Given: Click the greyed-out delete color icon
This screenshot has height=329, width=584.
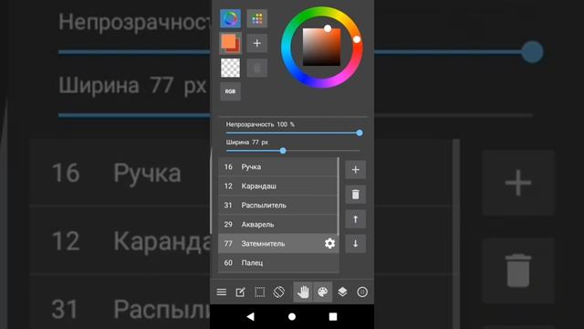Looking at the screenshot, I should point(257,68).
